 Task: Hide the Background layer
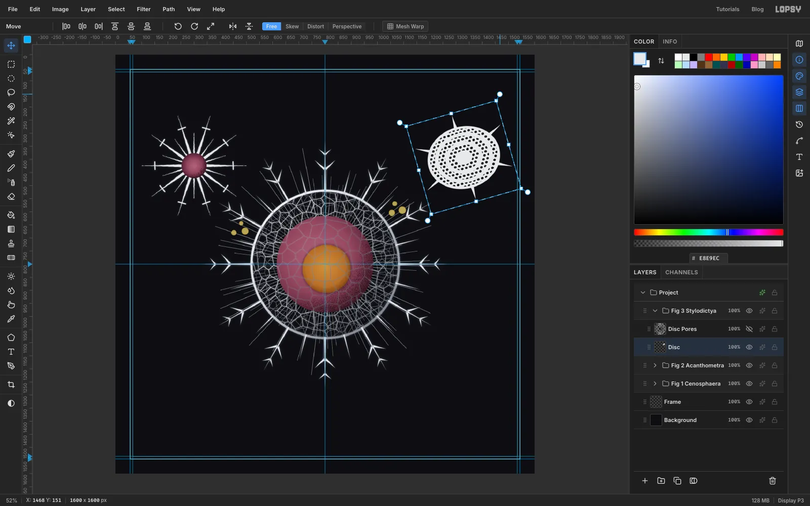[x=749, y=420]
